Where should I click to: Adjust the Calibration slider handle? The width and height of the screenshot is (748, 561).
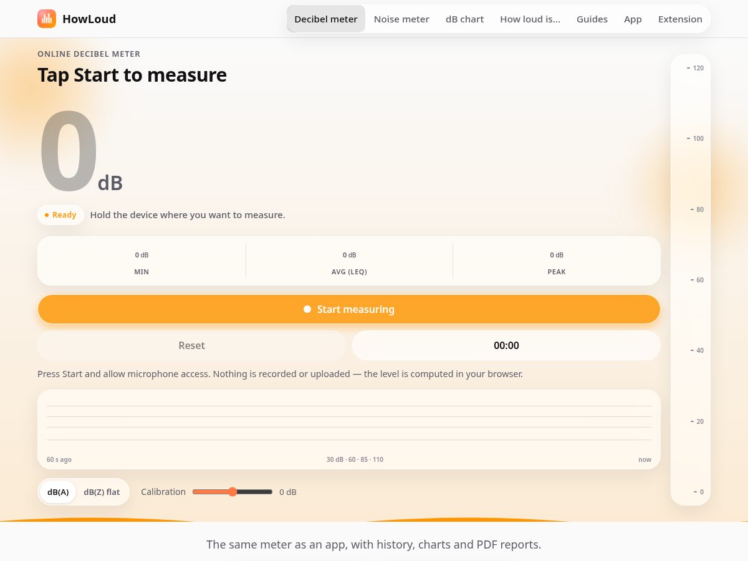tap(233, 492)
